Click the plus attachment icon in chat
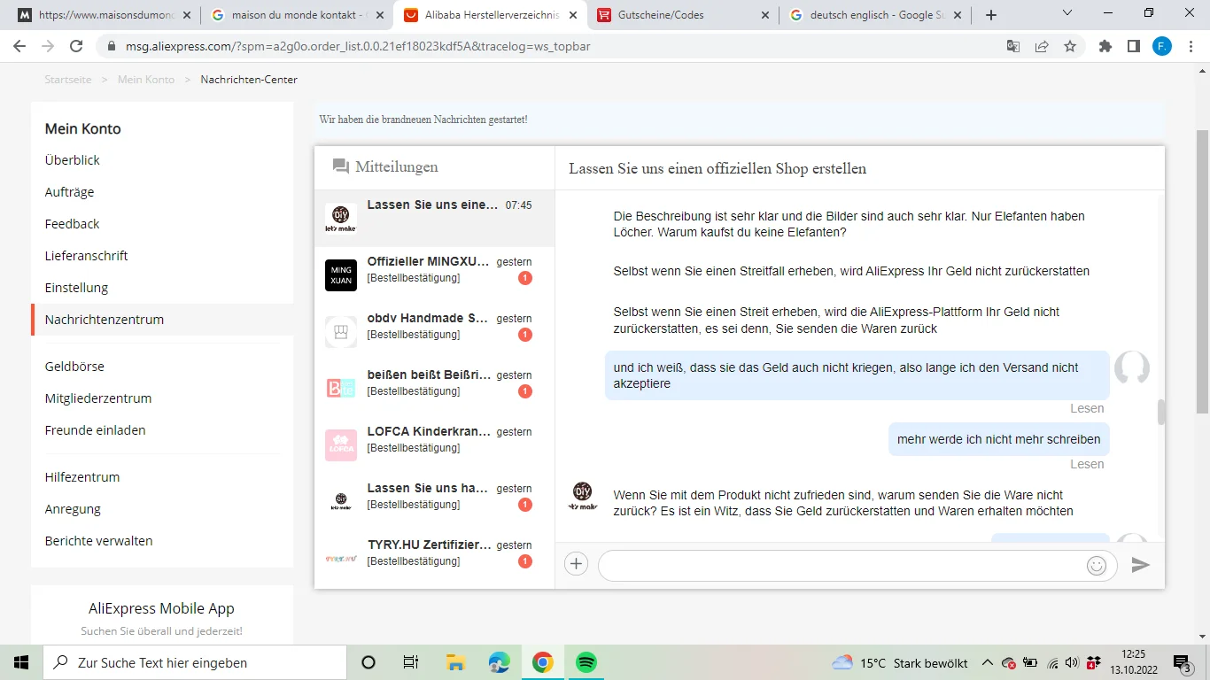The image size is (1210, 680). 576,564
